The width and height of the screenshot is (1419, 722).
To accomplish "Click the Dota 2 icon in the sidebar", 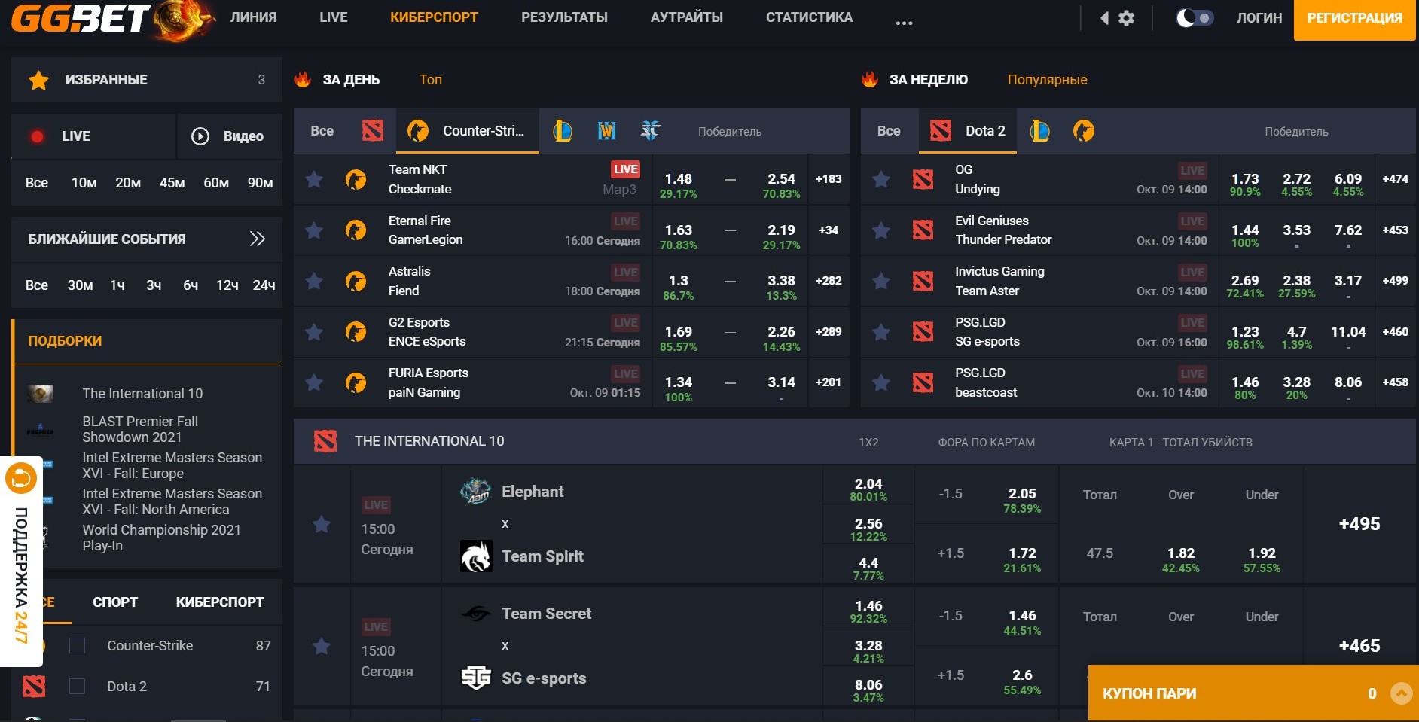I will [34, 687].
